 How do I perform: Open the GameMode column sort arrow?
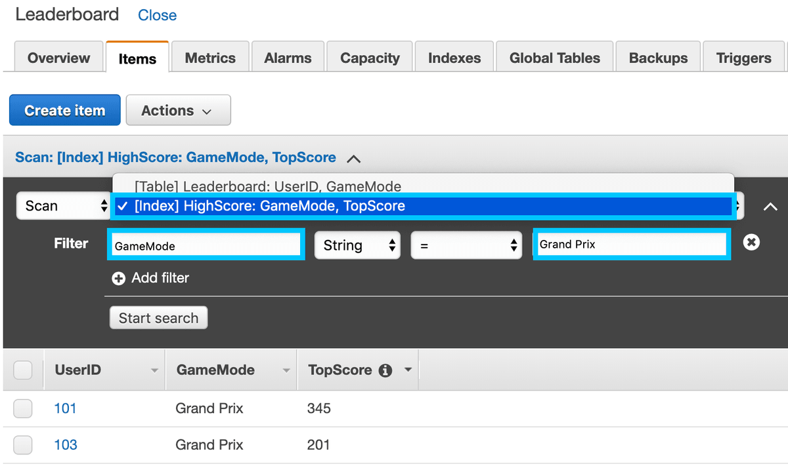[287, 370]
